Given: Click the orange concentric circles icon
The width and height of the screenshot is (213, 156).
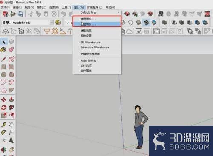Looking at the screenshot, I should [x=55, y=31].
